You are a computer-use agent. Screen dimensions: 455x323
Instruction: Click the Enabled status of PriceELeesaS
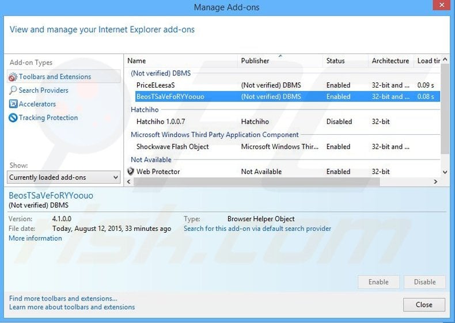[338, 85]
